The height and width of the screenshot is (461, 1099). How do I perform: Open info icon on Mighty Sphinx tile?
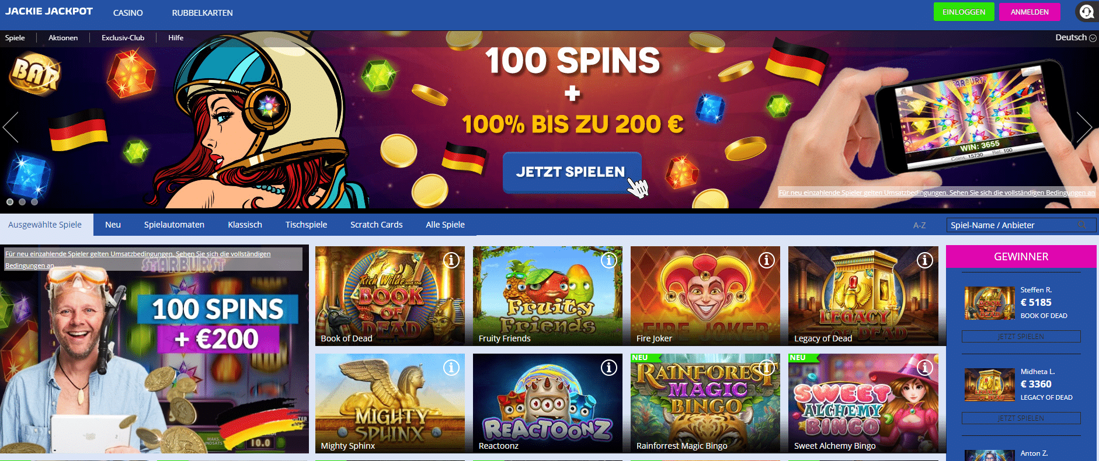click(451, 368)
